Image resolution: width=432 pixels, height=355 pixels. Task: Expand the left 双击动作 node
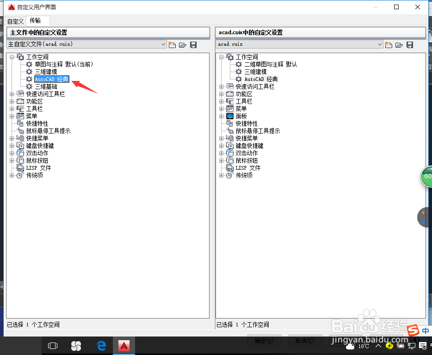[x=12, y=153]
